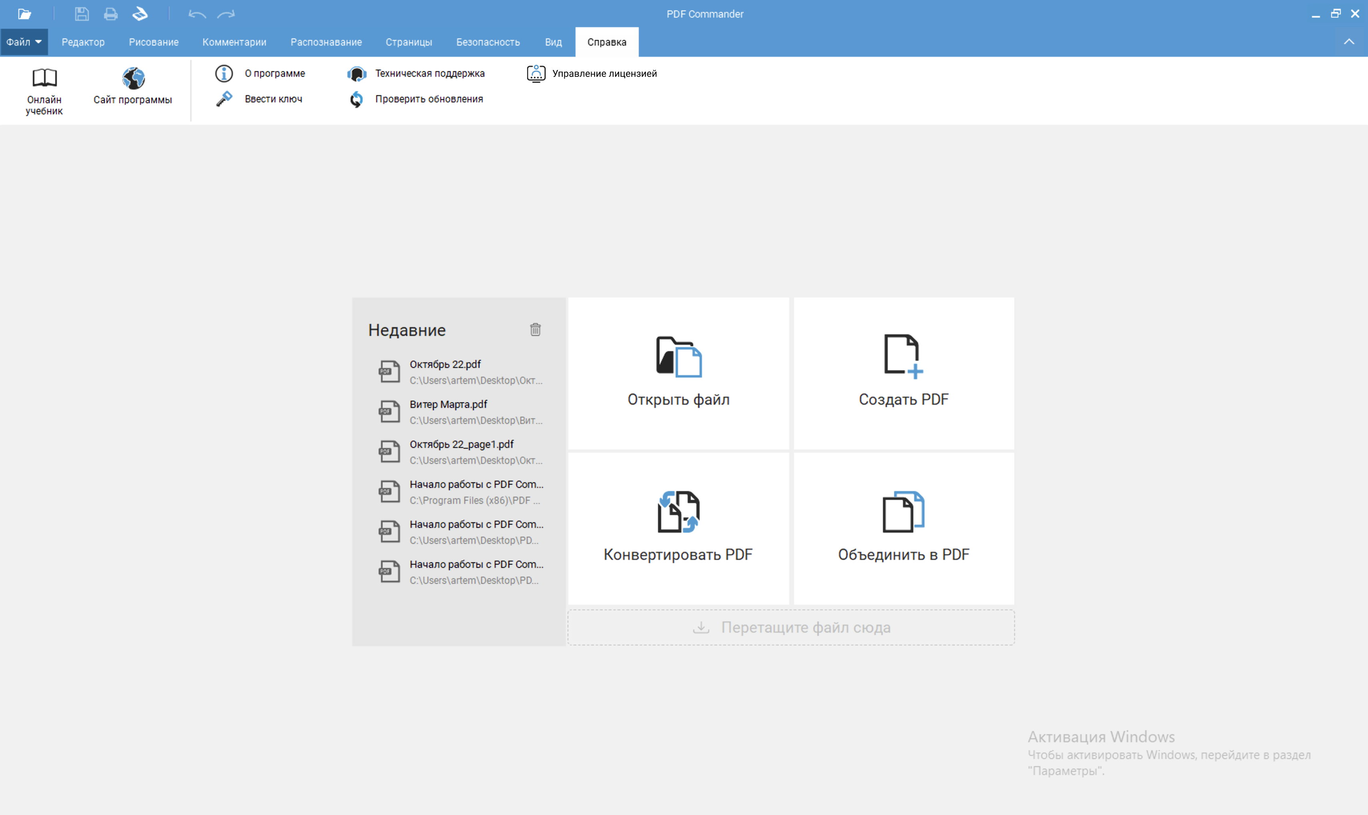
Task: Click Проверить обновления
Action: point(429,99)
